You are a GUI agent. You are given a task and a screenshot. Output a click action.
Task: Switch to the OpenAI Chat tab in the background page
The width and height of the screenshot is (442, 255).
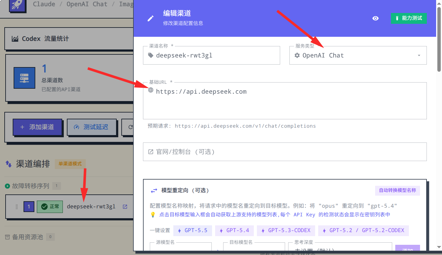pos(87,4)
